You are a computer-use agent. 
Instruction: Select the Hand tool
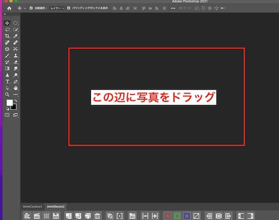point(16,88)
